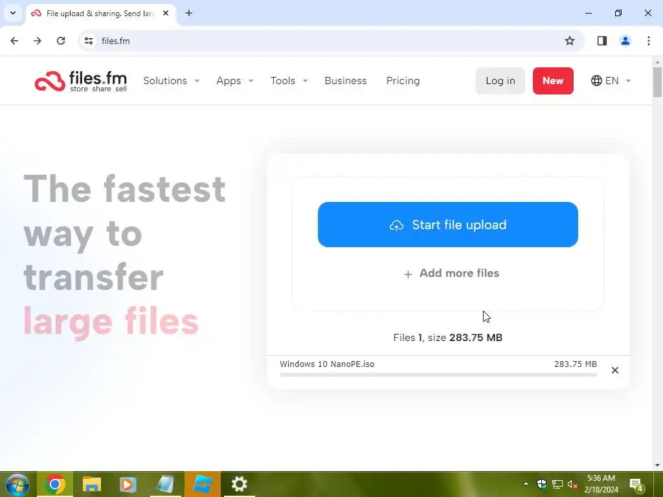The image size is (663, 497).
Task: Bookmark this page with the star
Action: tap(570, 41)
